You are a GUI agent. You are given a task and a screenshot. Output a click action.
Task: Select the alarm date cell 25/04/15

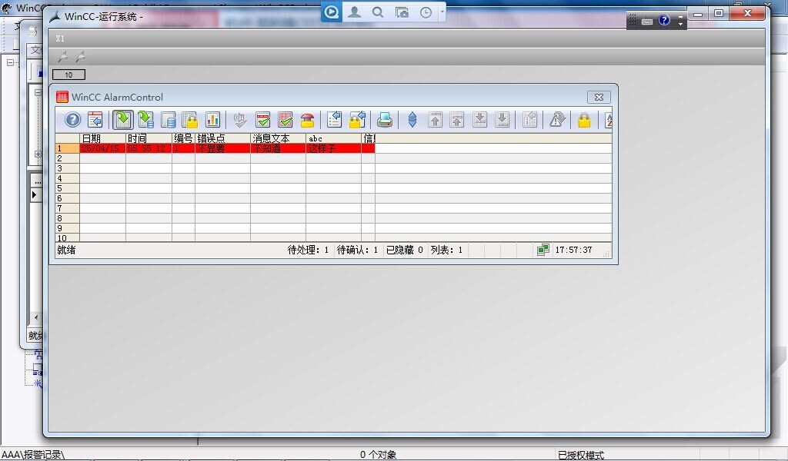[x=102, y=148]
